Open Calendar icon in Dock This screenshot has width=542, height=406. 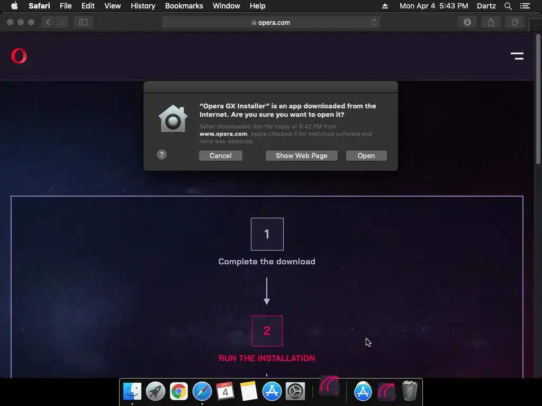[x=225, y=391]
